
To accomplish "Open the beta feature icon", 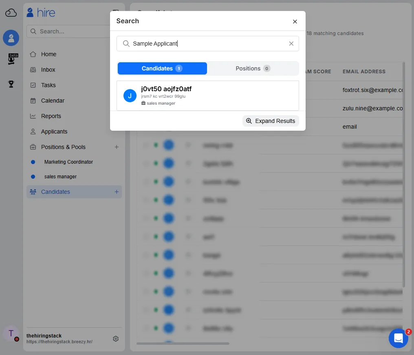I will [x=12, y=59].
